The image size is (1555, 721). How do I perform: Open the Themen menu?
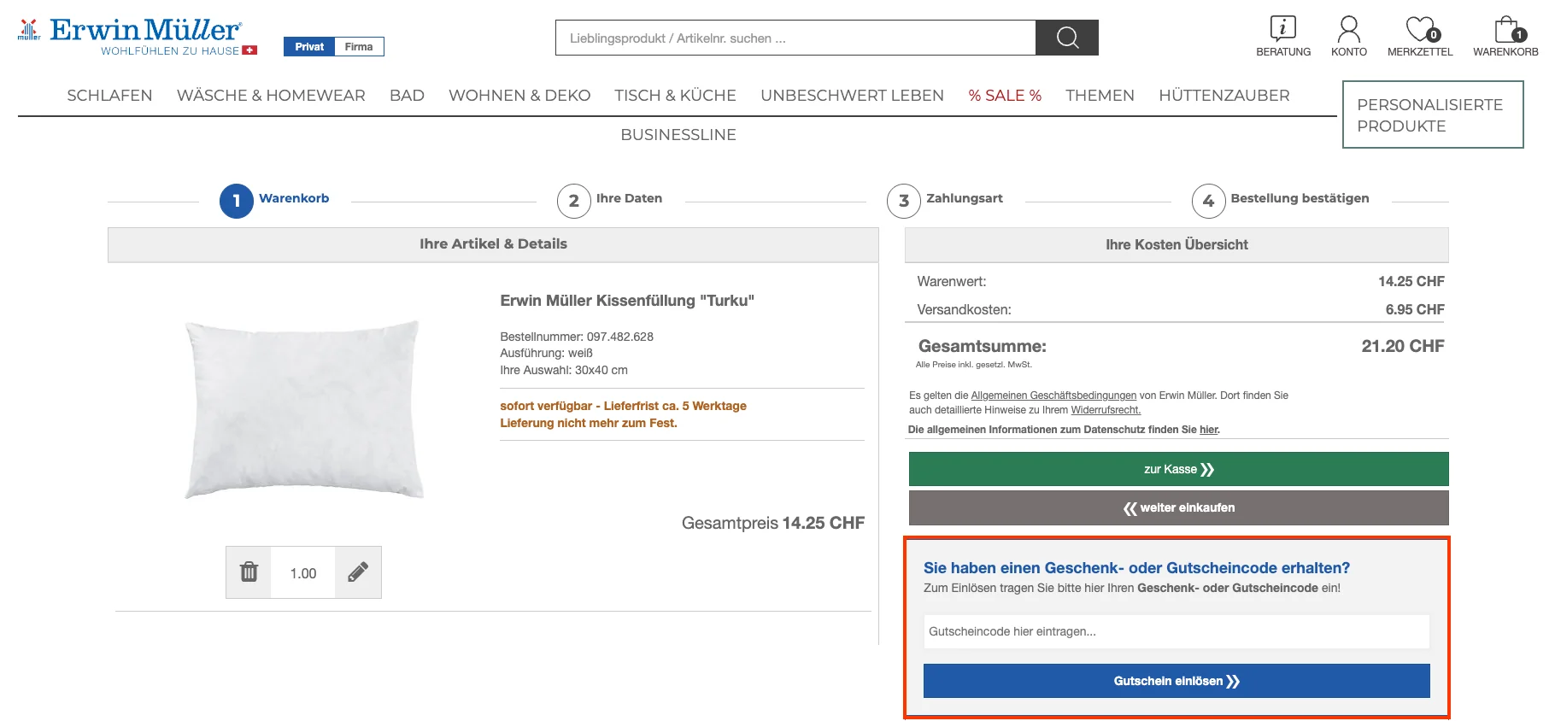pyautogui.click(x=1100, y=96)
